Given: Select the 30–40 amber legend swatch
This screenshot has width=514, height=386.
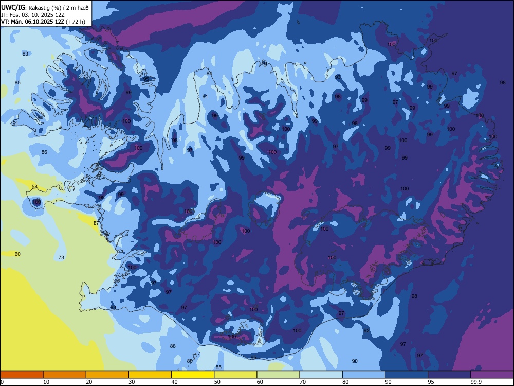Looking at the screenshot, I should pyautogui.click(x=150, y=375).
